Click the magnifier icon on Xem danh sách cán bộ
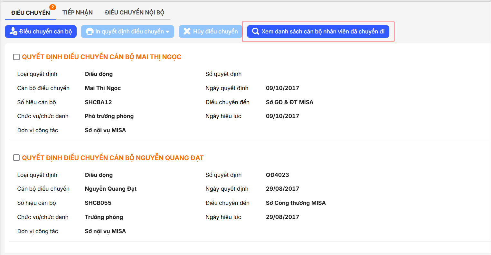This screenshot has width=491, height=255. [256, 32]
